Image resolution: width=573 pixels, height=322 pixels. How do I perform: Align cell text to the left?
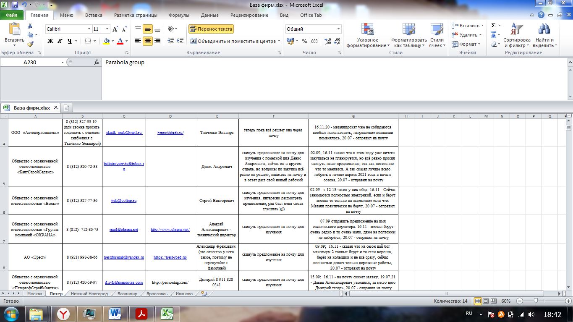pos(138,41)
